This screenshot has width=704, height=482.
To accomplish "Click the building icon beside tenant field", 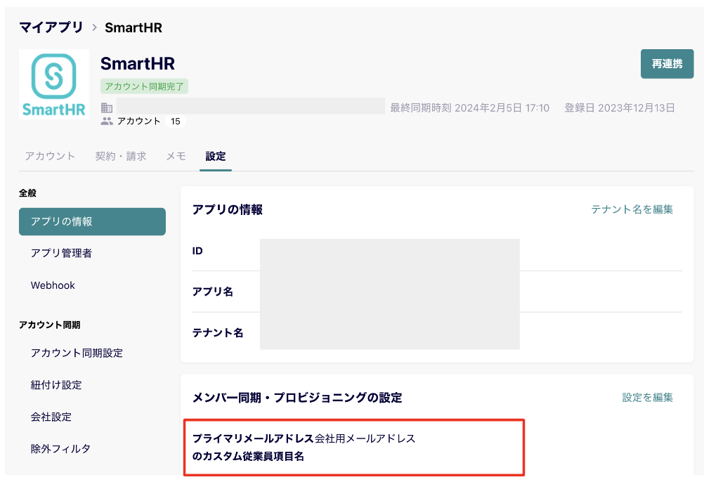I will (107, 108).
